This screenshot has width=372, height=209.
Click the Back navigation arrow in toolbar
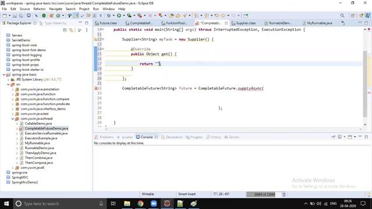click(x=223, y=16)
